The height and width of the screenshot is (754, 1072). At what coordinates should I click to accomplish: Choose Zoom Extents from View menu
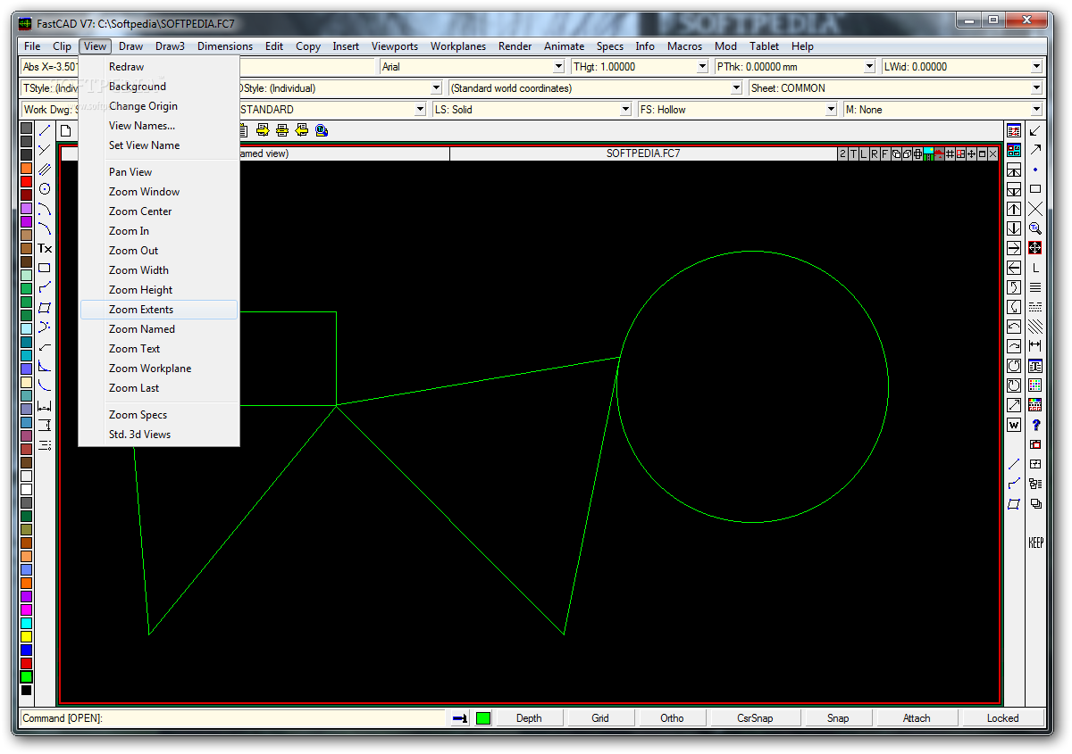159,310
